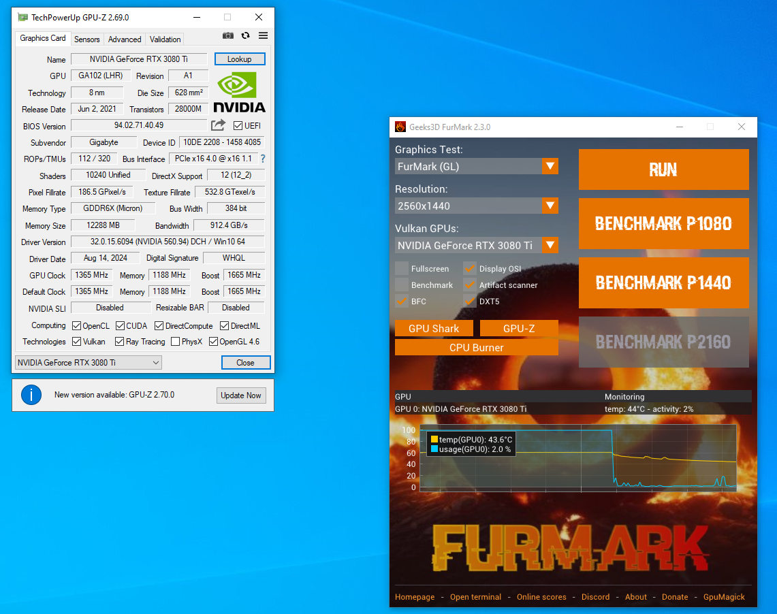The width and height of the screenshot is (777, 614).
Task: Enable Fullscreen in FurMark
Action: click(x=402, y=268)
